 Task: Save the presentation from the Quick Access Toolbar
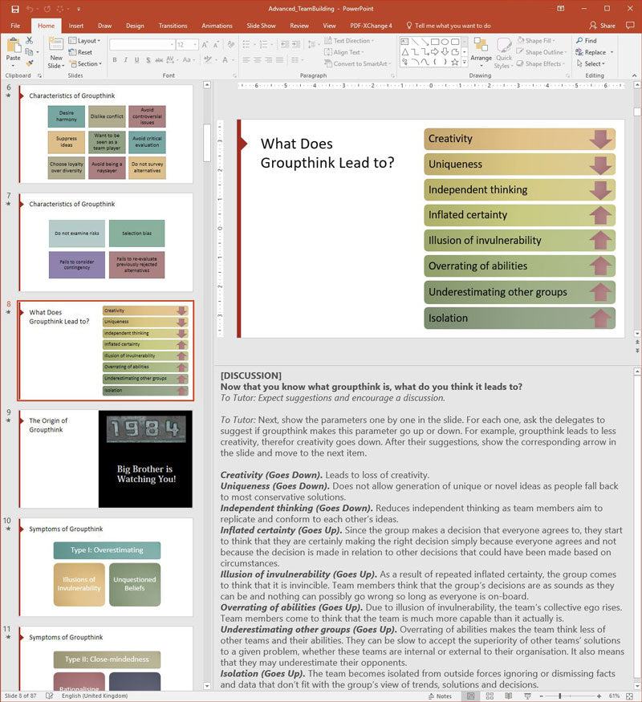coord(15,9)
